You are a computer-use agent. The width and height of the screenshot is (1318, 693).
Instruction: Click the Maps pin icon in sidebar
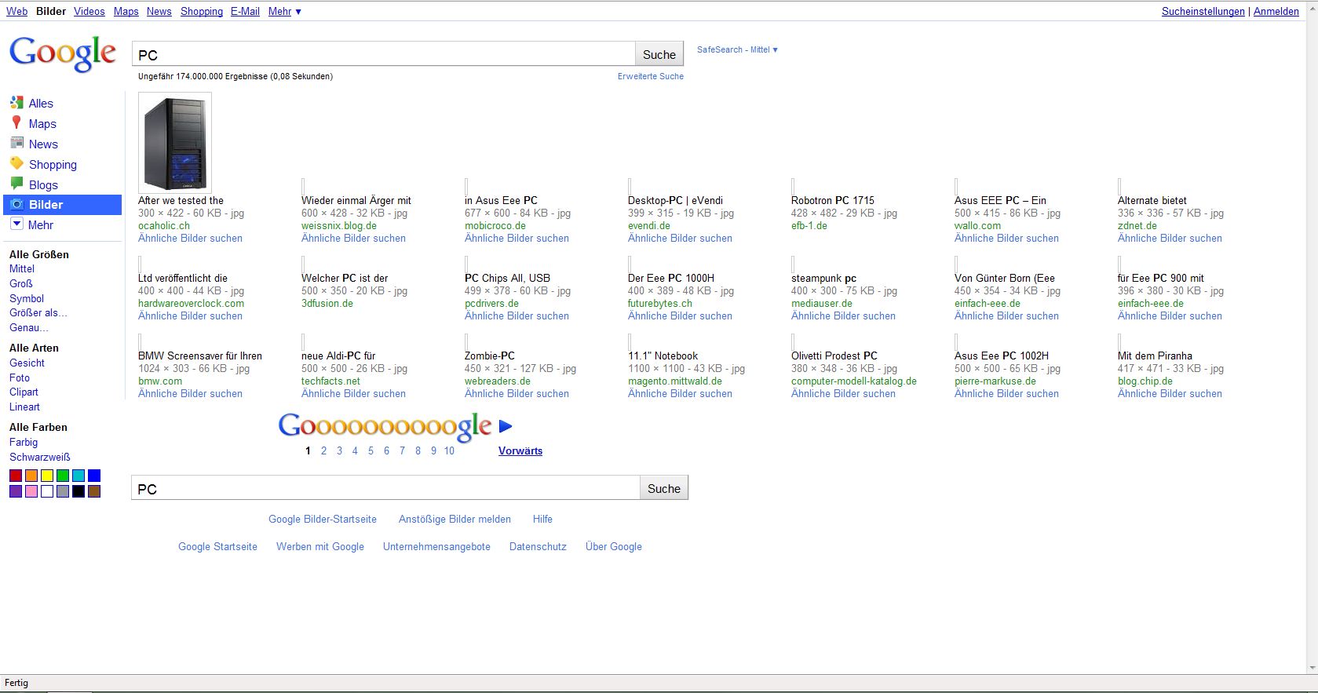[16, 122]
